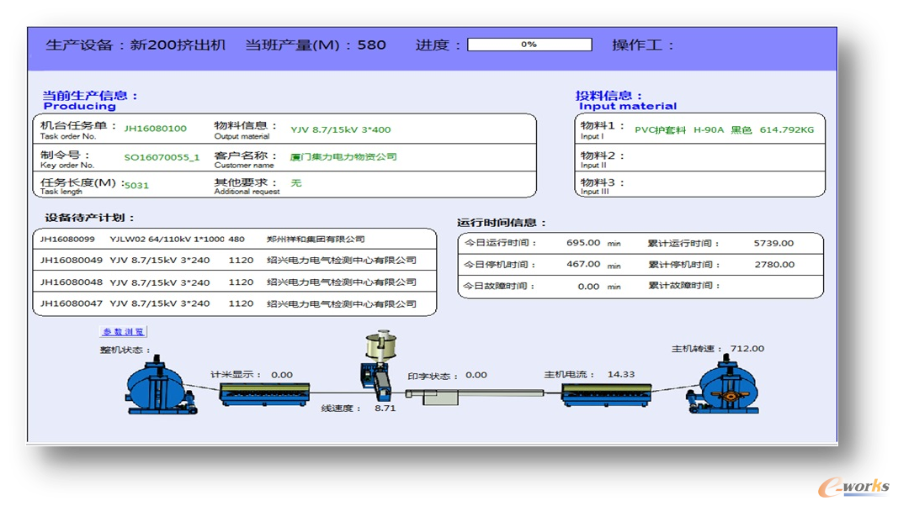Image resolution: width=898 pixels, height=506 pixels.
Task: Select the pay-off reel machine icon under 整机状态
Action: click(x=160, y=385)
